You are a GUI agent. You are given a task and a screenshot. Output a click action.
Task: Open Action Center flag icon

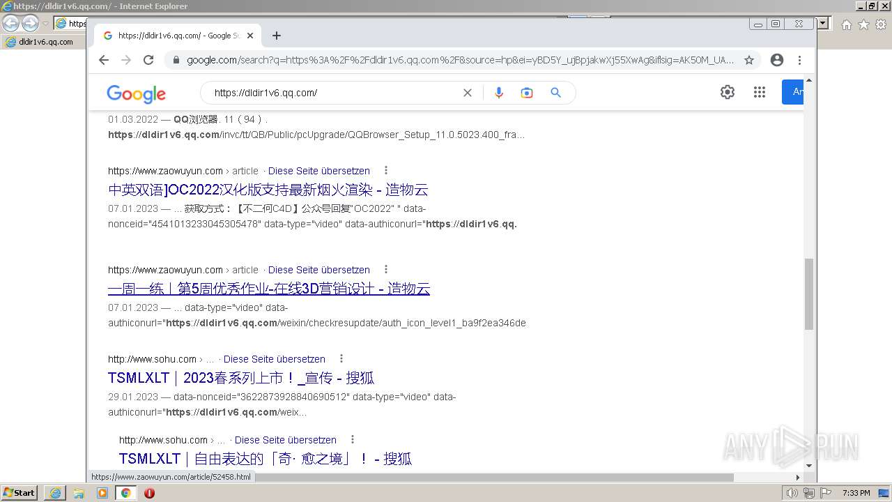coord(826,493)
